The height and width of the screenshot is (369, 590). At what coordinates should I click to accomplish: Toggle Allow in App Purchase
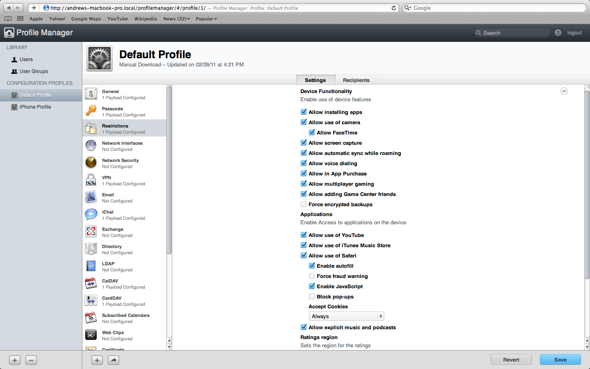click(304, 173)
